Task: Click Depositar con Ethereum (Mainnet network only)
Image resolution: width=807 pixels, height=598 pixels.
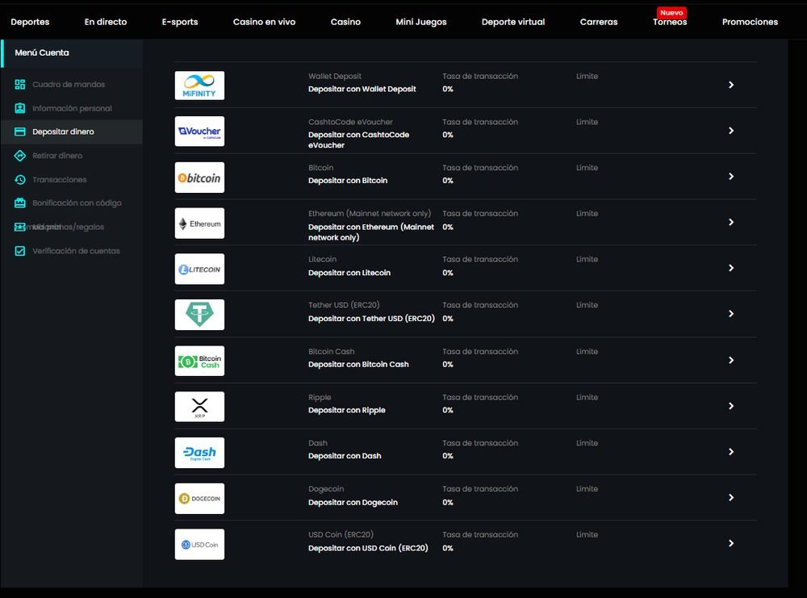Action: click(x=371, y=232)
